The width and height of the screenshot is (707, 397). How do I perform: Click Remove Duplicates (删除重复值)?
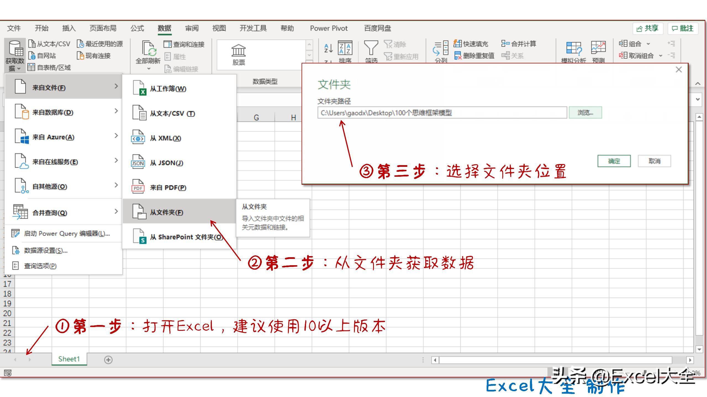pyautogui.click(x=474, y=55)
